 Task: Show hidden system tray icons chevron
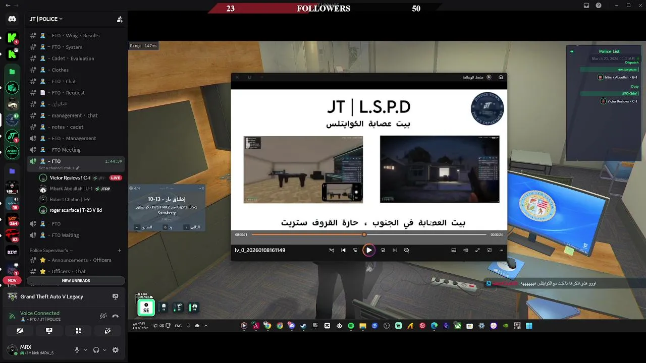point(205,326)
